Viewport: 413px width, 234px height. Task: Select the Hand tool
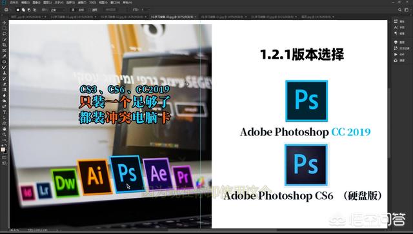click(x=5, y=129)
